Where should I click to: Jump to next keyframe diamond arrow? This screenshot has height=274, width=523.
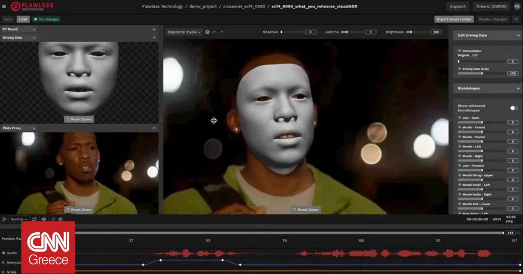(x=60, y=219)
